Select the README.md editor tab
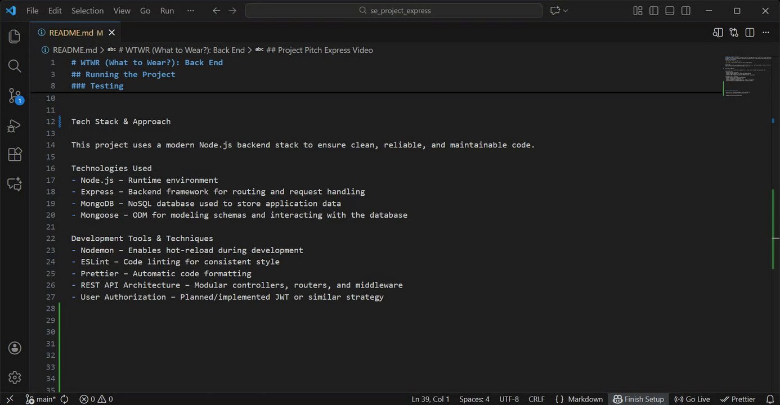The height and width of the screenshot is (405, 780). (x=75, y=33)
